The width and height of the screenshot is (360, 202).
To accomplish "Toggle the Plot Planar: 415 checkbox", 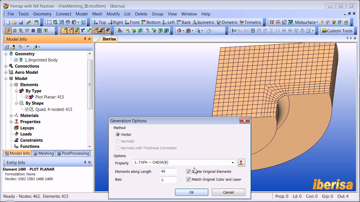I will click(x=27, y=97).
